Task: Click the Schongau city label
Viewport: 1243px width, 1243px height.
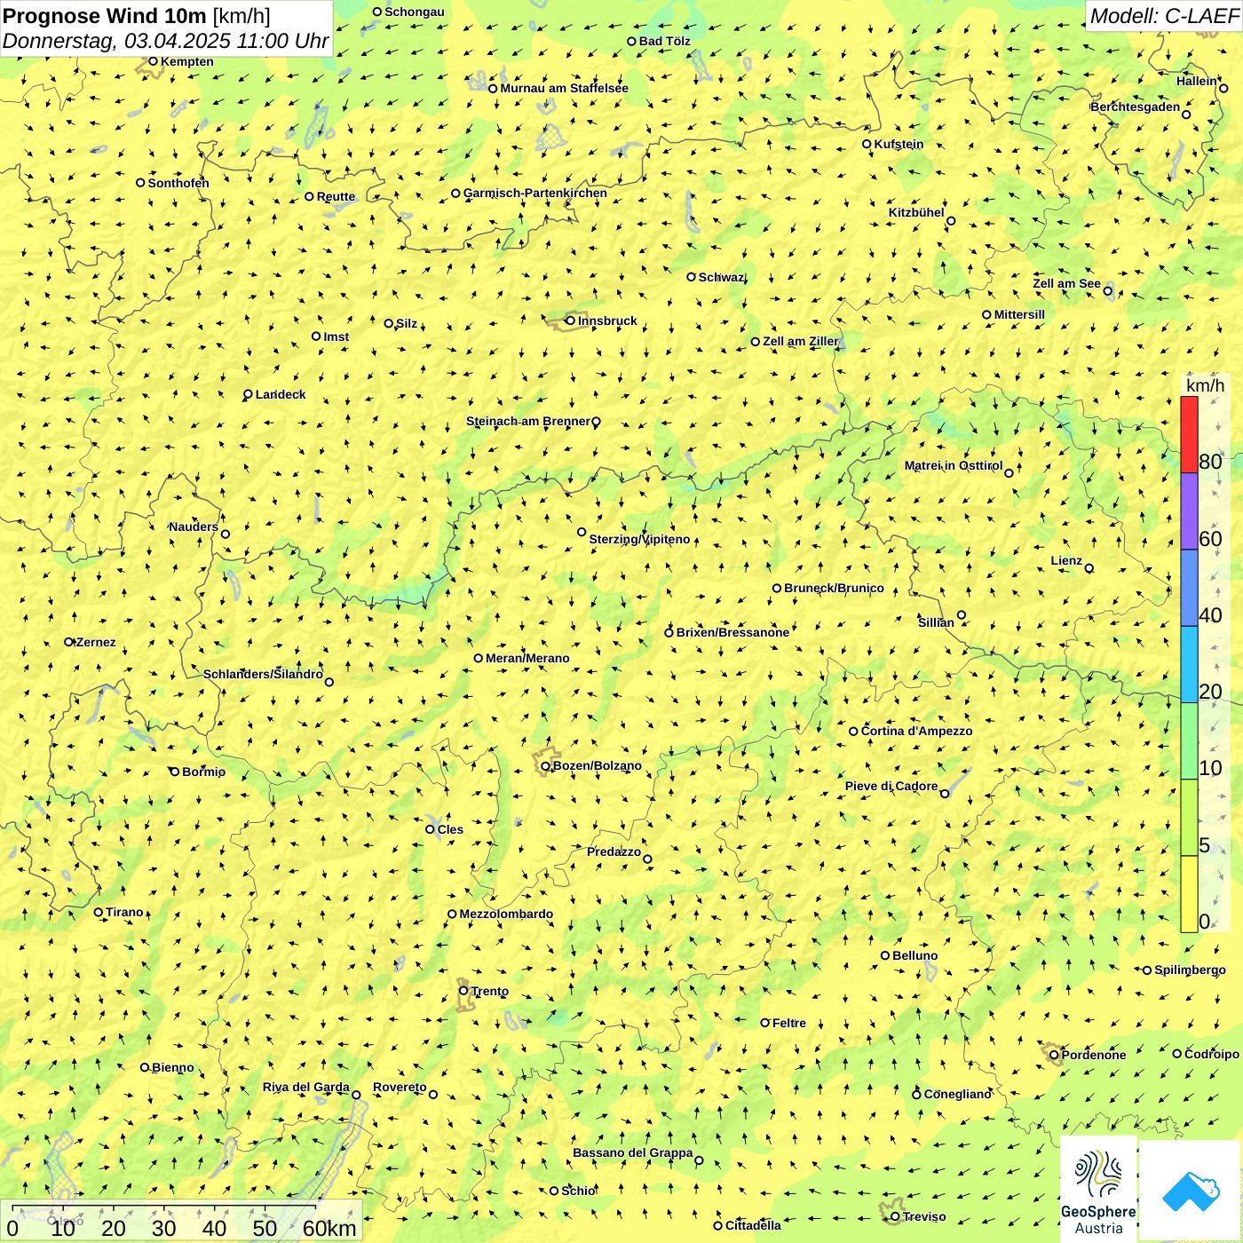Action: [x=415, y=12]
